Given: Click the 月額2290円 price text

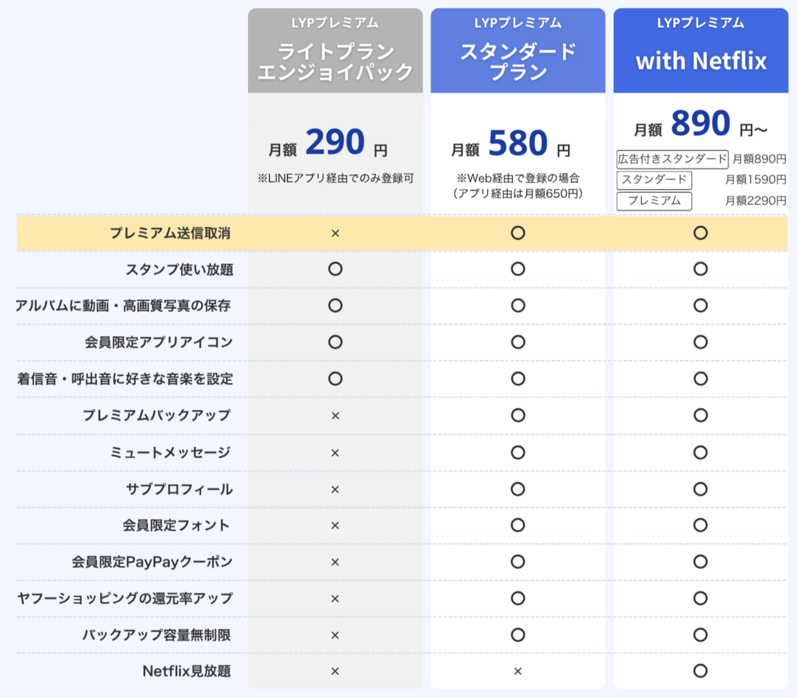Looking at the screenshot, I should (x=756, y=201).
